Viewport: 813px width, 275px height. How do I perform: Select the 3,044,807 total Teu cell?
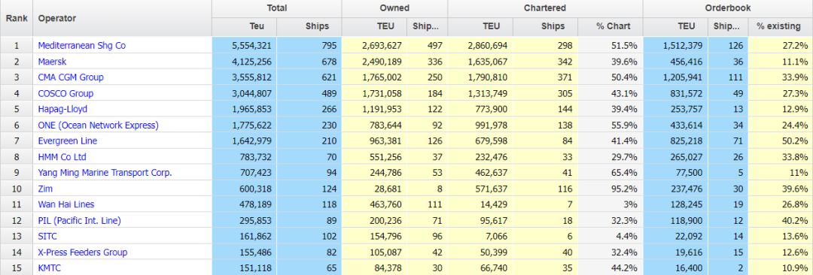pyautogui.click(x=244, y=94)
